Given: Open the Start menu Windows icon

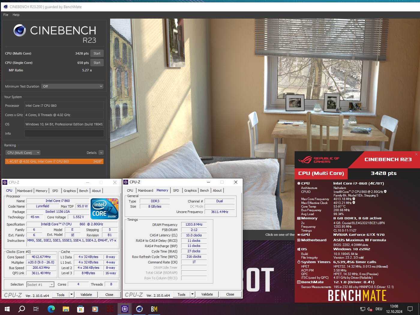Looking at the screenshot, I should tap(7, 309).
